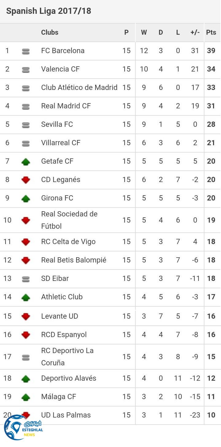Click CD Leganés's red down arrow

26,180
